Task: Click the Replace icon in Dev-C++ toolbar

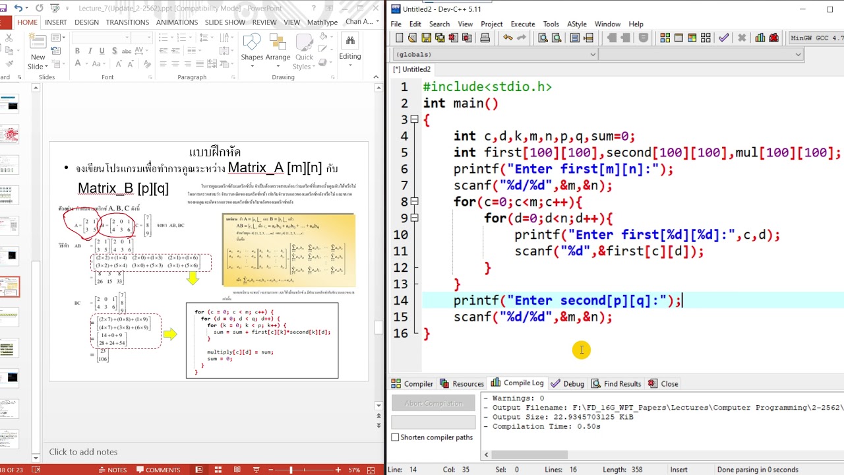Action: click(x=557, y=38)
